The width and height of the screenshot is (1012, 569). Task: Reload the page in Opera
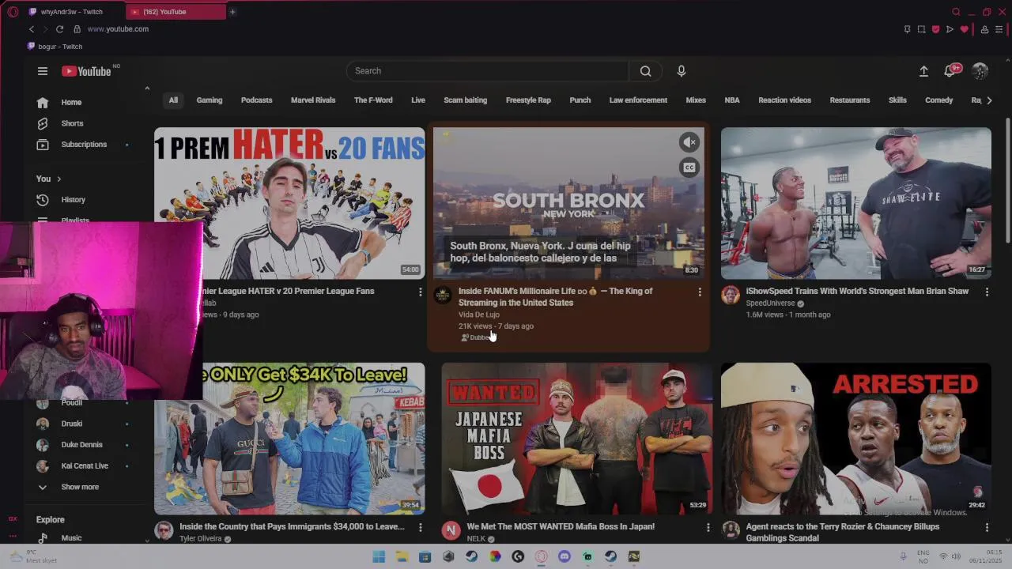59,29
